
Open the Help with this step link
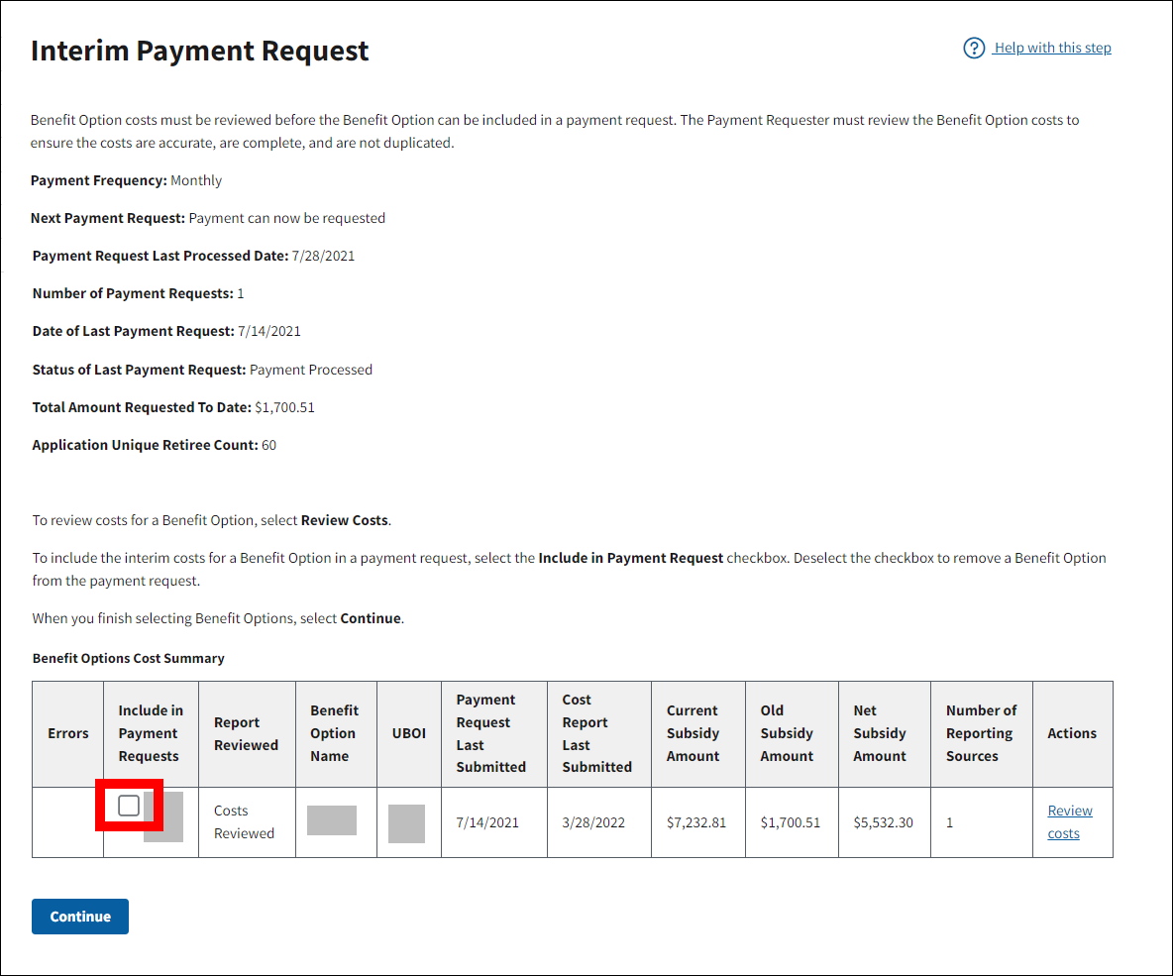(1052, 48)
